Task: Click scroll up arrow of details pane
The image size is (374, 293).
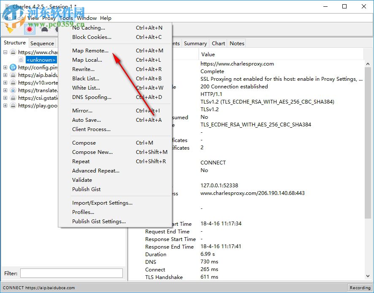Action: pyautogui.click(x=368, y=64)
